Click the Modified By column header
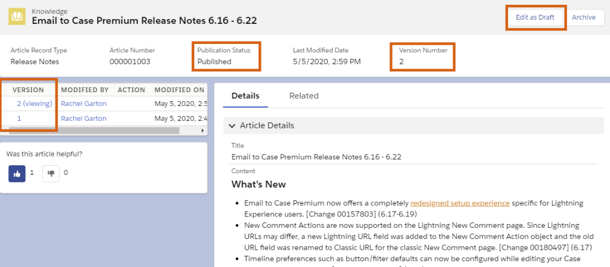The image size is (610, 267). [x=85, y=90]
